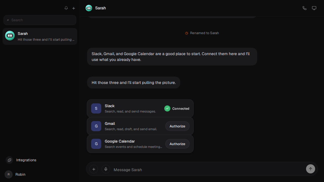The height and width of the screenshot is (182, 324).
Task: Select the Sarah conversation in sidebar
Action: point(40,36)
